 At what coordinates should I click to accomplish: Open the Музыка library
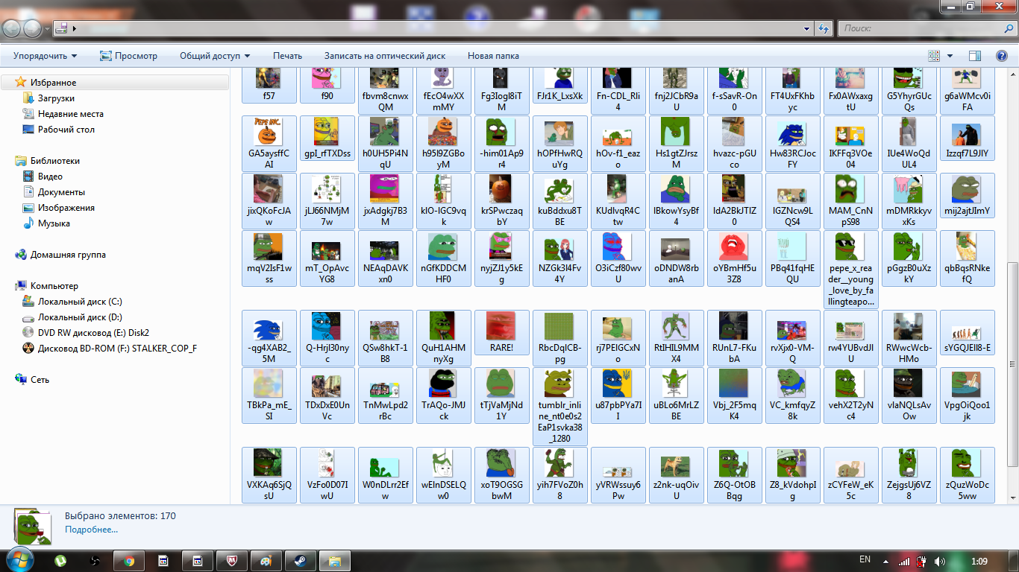click(x=54, y=223)
